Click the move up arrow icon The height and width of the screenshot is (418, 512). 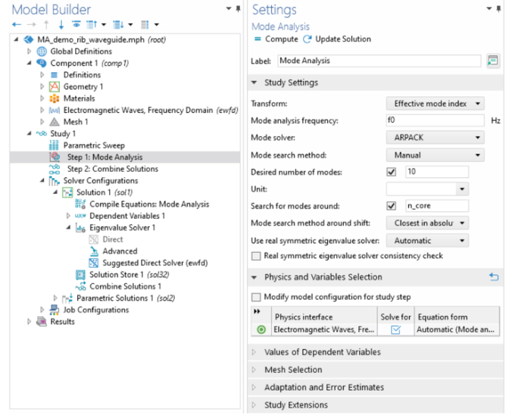(x=46, y=24)
